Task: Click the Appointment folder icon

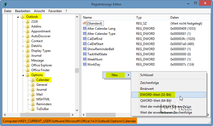Action: pos(28,31)
